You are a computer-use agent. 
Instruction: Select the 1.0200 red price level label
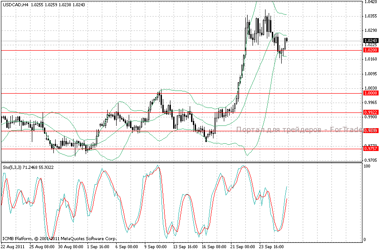coord(370,50)
